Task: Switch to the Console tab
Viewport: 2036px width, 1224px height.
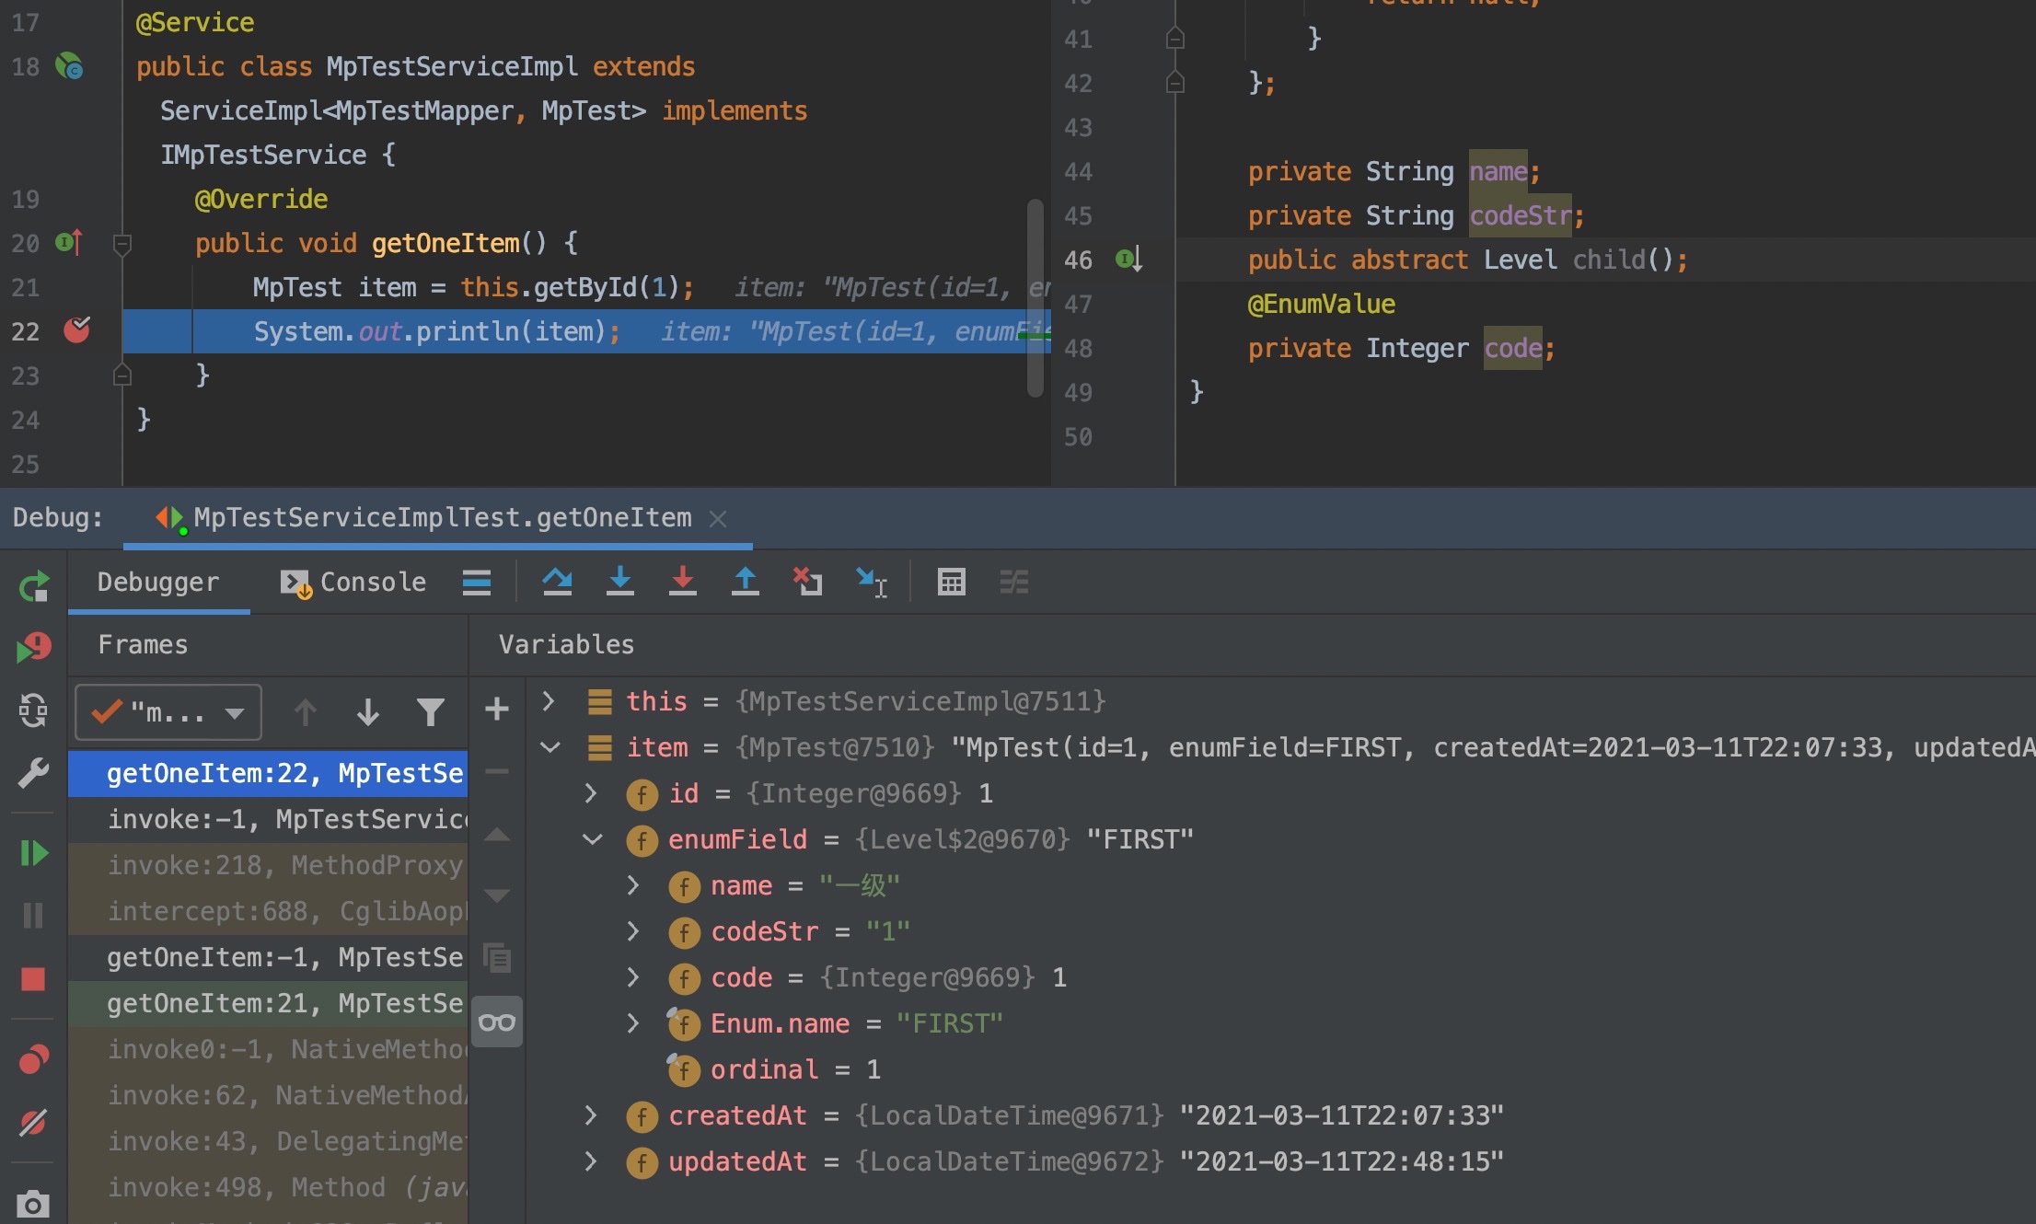Action: tap(353, 582)
